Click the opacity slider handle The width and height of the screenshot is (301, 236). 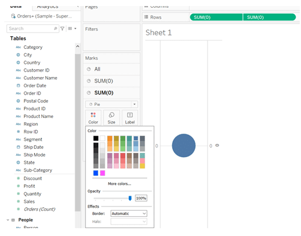tap(130, 198)
